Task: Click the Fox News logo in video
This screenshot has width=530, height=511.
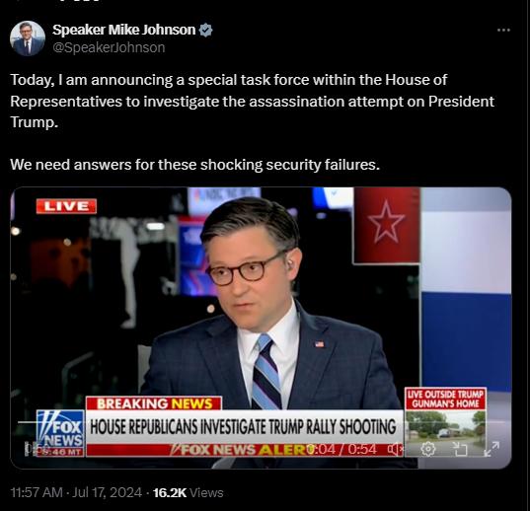Action: pos(60,433)
